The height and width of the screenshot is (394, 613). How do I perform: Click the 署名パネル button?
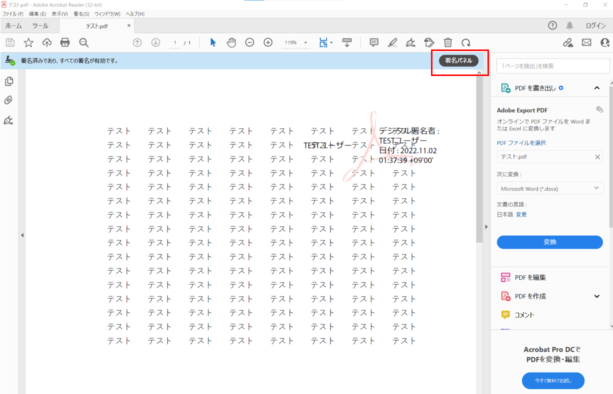[x=458, y=60]
